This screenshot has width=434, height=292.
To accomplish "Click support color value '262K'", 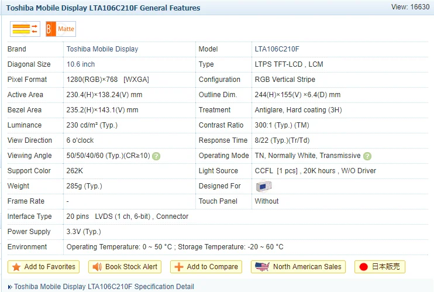I will click(75, 171).
